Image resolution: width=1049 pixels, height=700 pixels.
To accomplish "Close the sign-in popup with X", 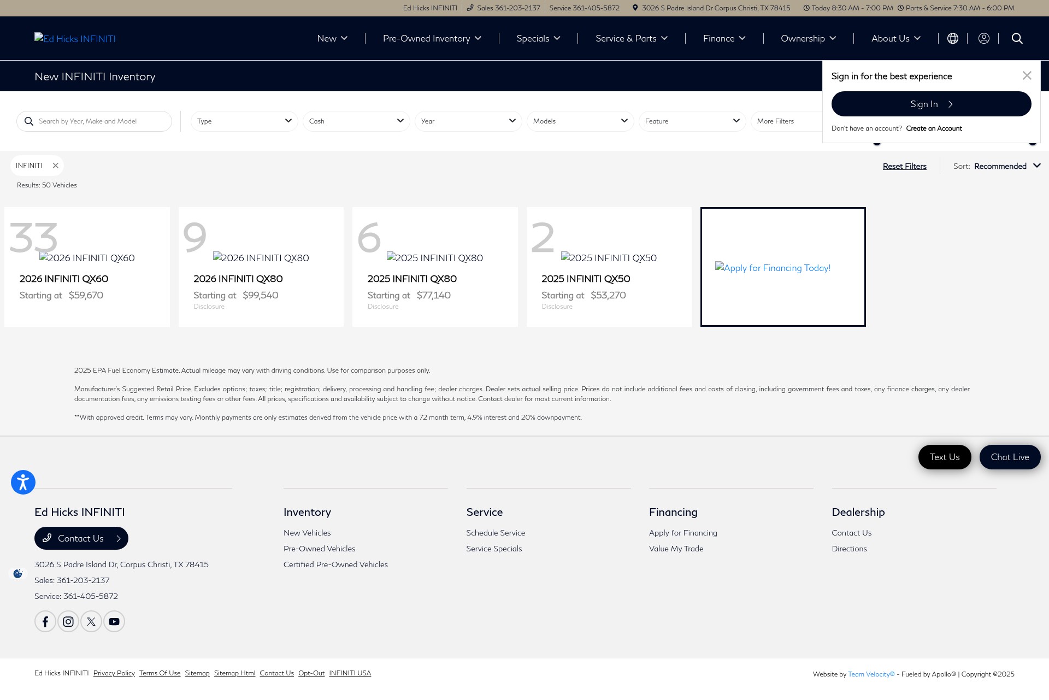I will [x=1027, y=75].
